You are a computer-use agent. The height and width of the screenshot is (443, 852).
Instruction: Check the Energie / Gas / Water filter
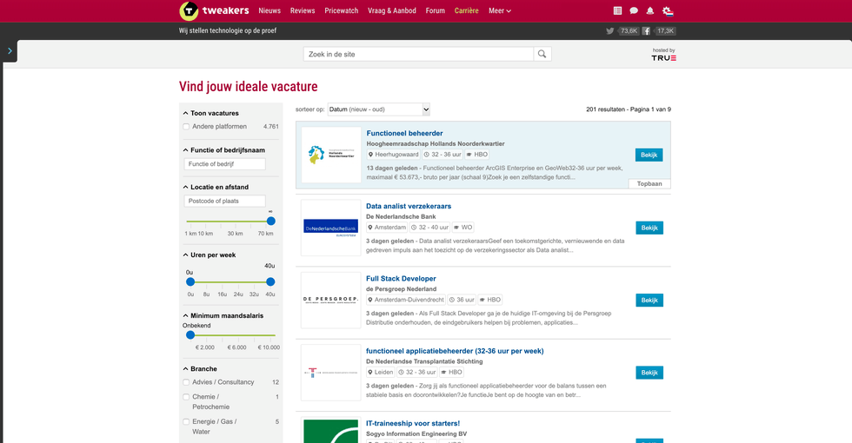[186, 422]
